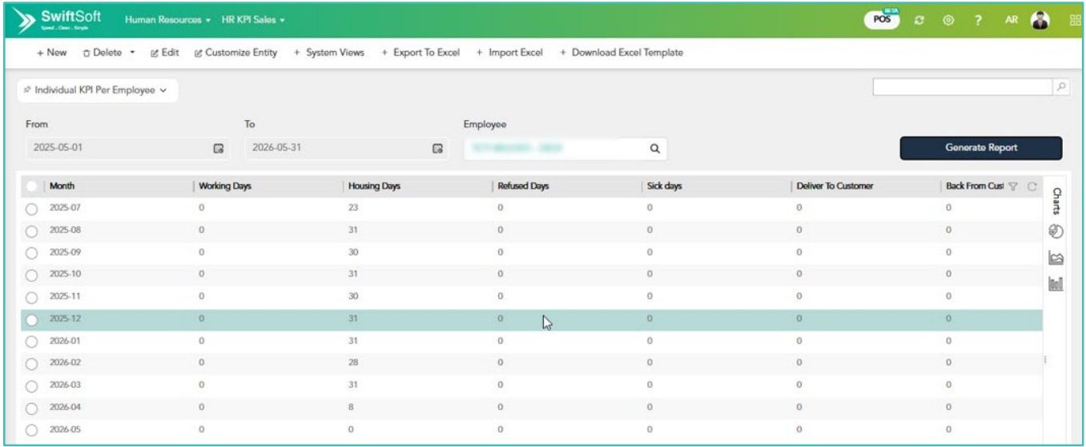Select the row 2025-07 radio
Screen dimensions: 1086x447
pos(32,207)
